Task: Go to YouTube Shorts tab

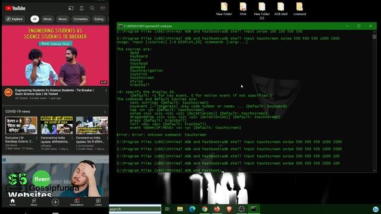Action: tap(34, 202)
